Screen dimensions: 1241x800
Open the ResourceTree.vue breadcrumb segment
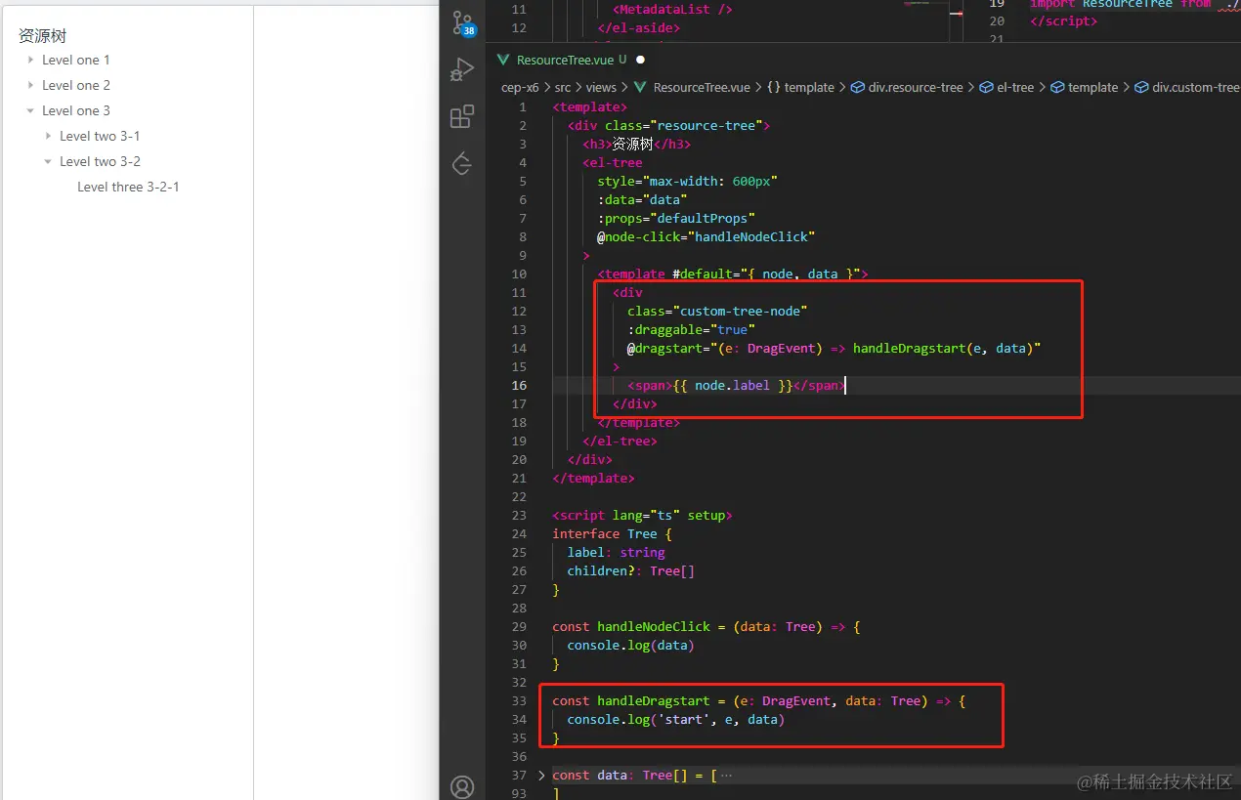pyautogui.click(x=702, y=87)
